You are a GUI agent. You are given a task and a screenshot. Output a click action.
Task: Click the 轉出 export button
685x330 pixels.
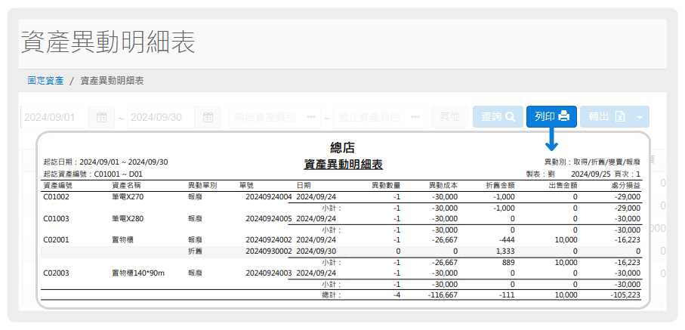pos(606,117)
